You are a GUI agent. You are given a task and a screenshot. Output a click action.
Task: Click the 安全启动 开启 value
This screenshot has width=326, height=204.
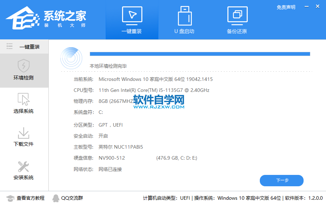tap(103, 136)
